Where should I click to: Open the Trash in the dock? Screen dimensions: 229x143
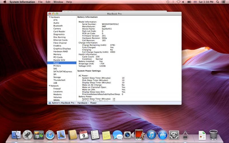[213, 135]
